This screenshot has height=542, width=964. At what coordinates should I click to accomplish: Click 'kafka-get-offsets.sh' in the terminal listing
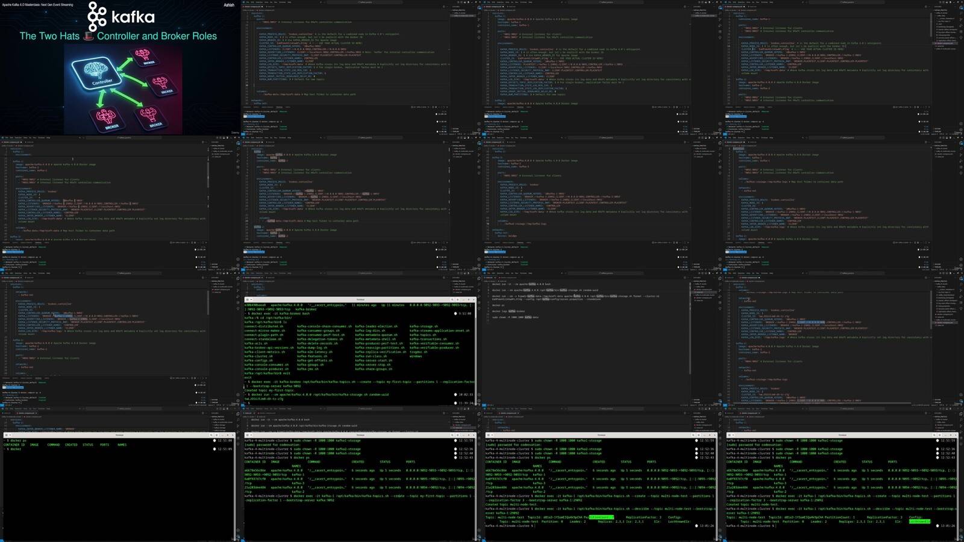click(315, 360)
